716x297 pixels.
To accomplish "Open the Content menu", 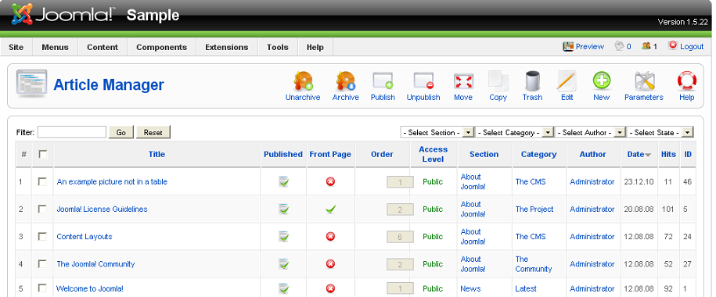I will (103, 47).
